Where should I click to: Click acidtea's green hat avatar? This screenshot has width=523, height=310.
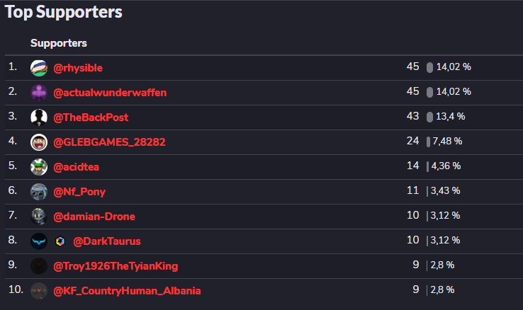coord(39,167)
